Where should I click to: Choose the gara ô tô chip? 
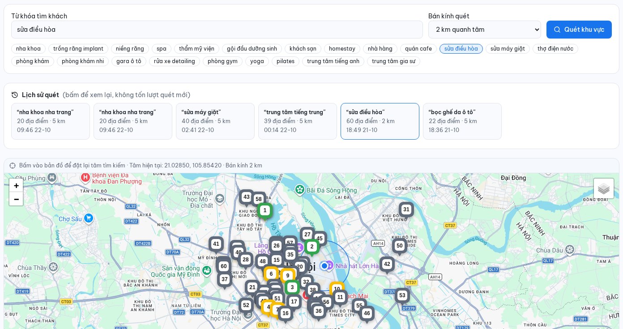tap(129, 61)
